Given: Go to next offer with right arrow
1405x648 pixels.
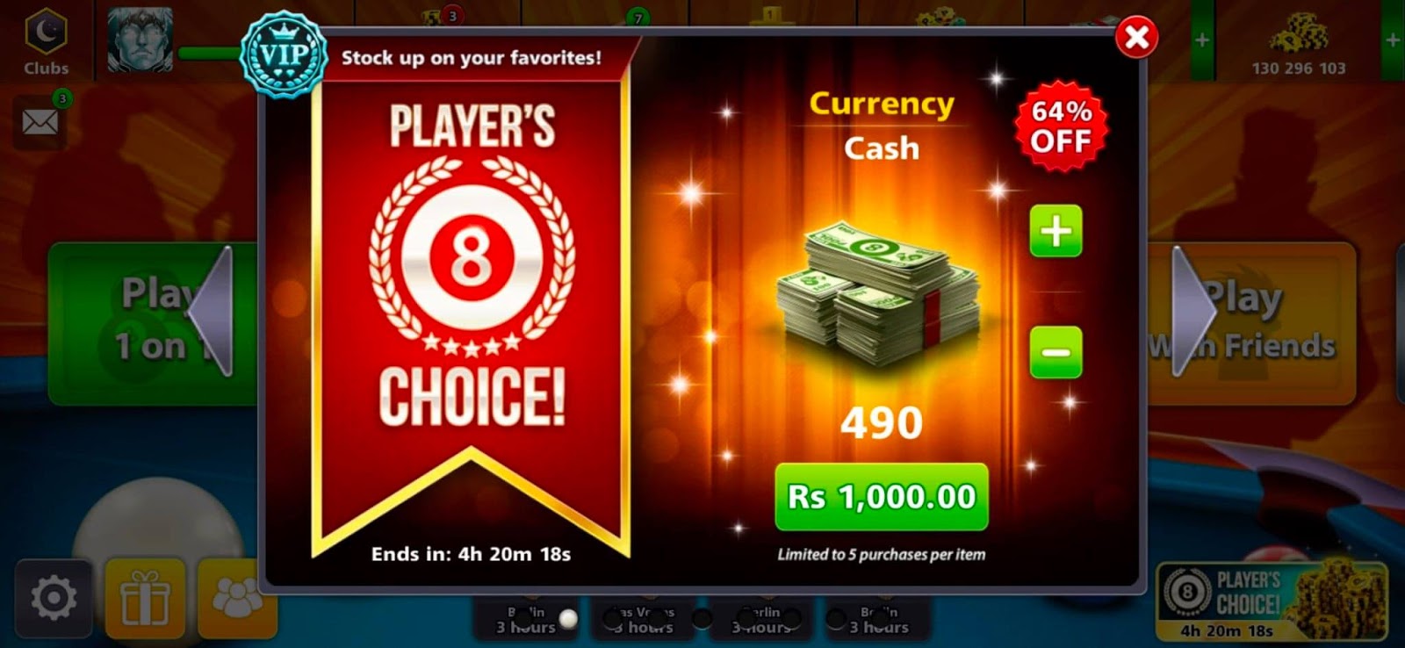Looking at the screenshot, I should [1193, 312].
